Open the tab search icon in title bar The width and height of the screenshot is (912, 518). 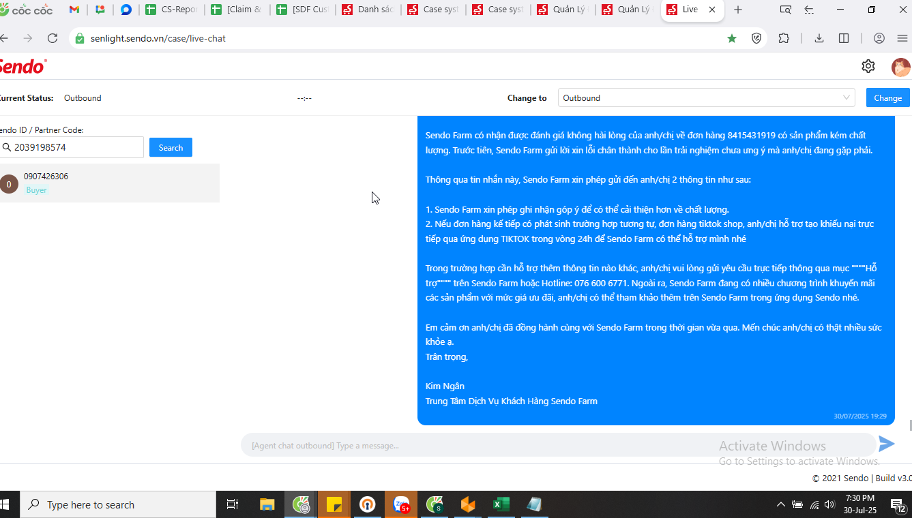[x=786, y=10]
